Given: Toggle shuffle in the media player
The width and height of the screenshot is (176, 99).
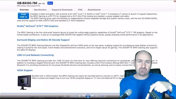Looking at the screenshot, I should (x=72, y=96).
